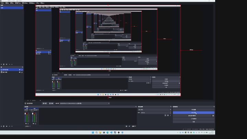Image resolution: width=247 pixels, height=139 pixels.
Task: Adjust the desktop audio volume fader
Action: pos(25,114)
